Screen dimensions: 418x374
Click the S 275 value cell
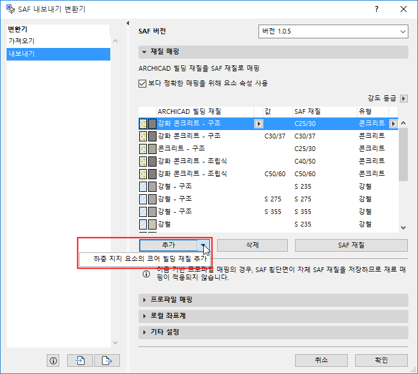(x=273, y=199)
